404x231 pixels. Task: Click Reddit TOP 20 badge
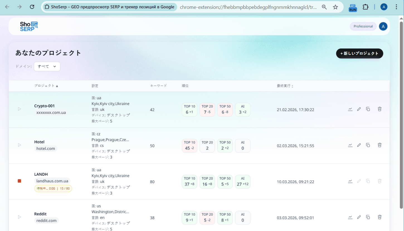click(x=207, y=218)
